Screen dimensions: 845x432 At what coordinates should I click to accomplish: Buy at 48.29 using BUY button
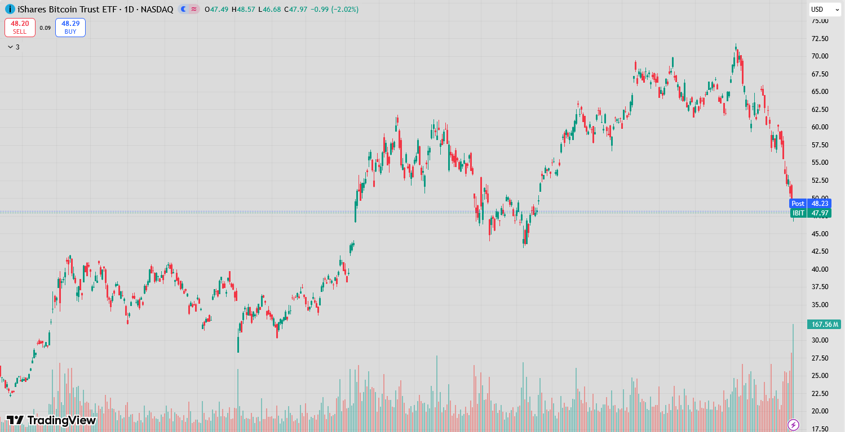click(70, 28)
